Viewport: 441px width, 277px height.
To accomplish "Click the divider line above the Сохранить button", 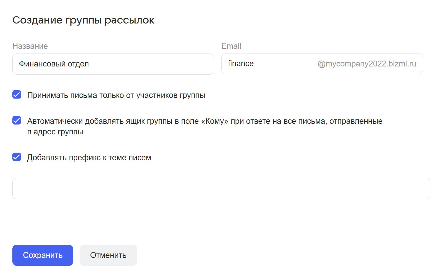I will 221,232.
